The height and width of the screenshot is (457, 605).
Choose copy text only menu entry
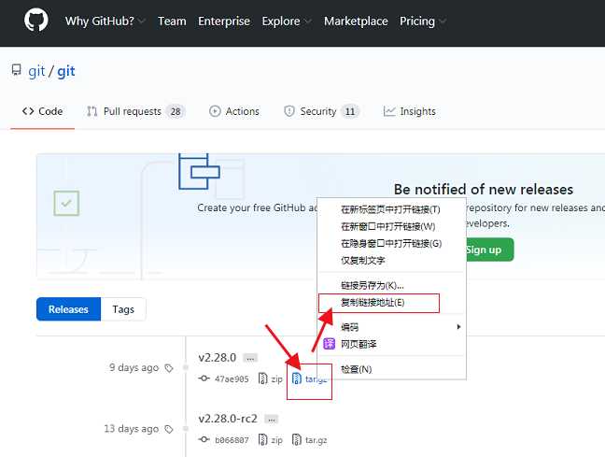(x=390, y=261)
